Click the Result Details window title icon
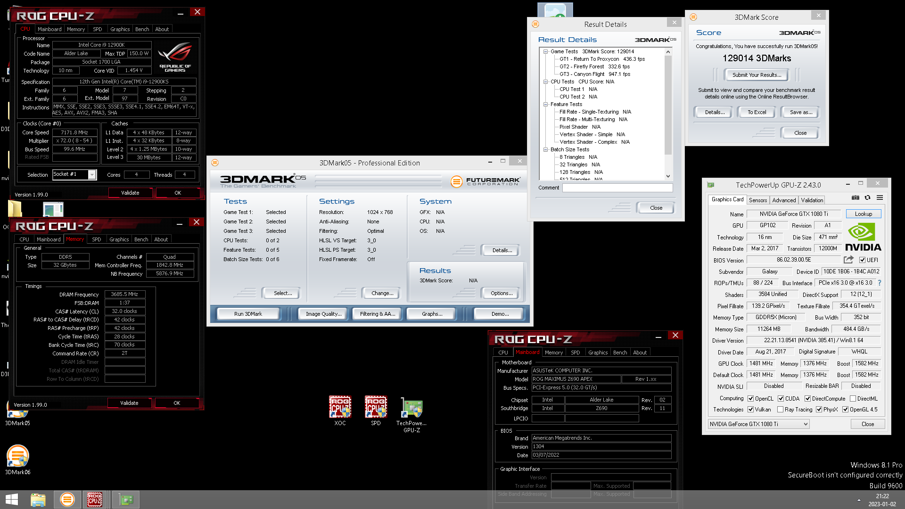This screenshot has width=905, height=509. click(x=535, y=24)
